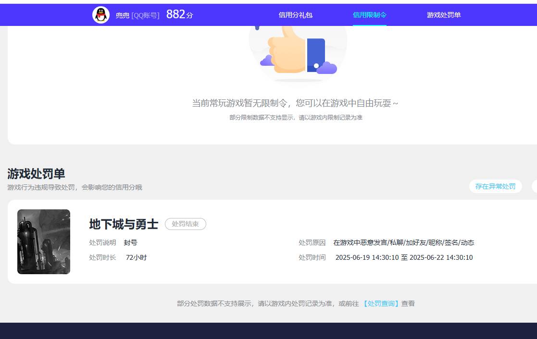Click the 存在异常处罚 filter button
Image resolution: width=537 pixels, height=339 pixels.
(496, 186)
